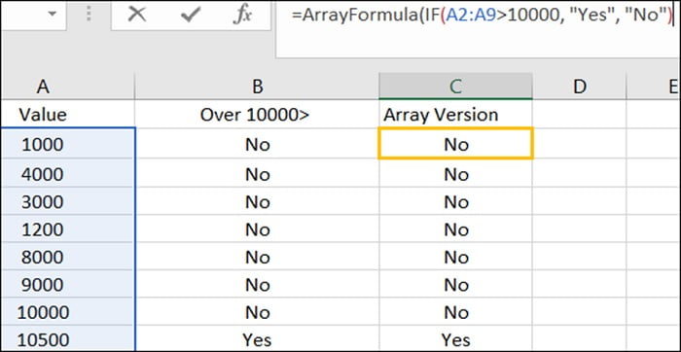Click inside the formula bar text
Screen dimensions: 681x352
pyautogui.click(x=478, y=28)
